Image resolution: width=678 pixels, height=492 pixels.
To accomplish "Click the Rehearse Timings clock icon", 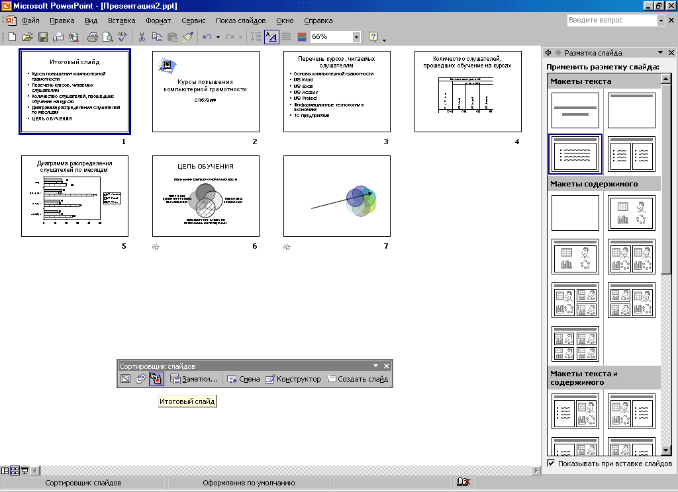I will (x=140, y=379).
